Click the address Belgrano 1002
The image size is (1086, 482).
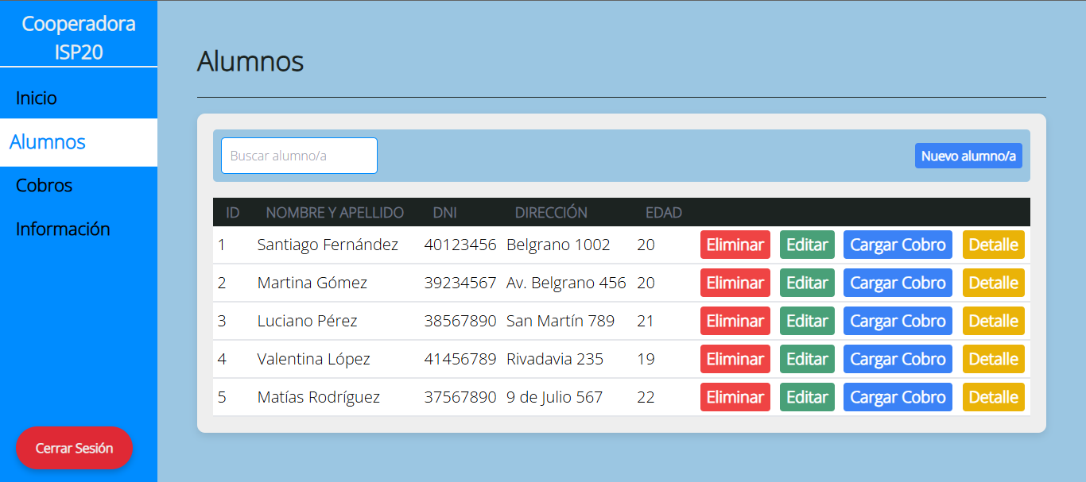pyautogui.click(x=558, y=245)
